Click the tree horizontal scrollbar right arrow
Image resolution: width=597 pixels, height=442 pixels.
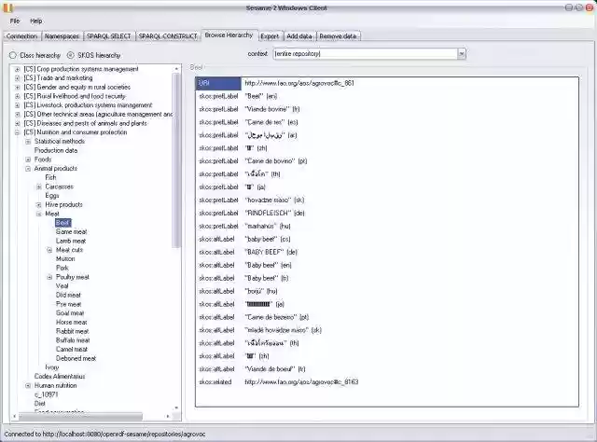point(168,417)
